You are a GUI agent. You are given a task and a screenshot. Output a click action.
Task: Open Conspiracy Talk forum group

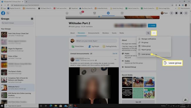(x=18, y=80)
